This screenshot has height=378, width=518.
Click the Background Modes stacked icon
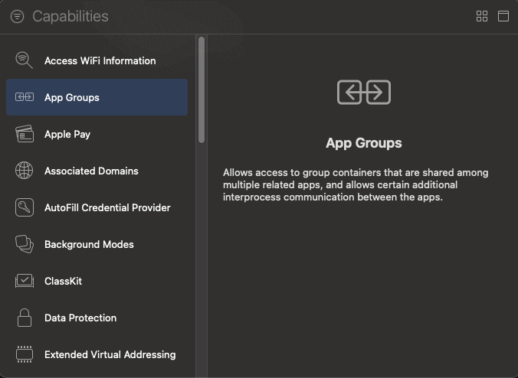point(25,244)
